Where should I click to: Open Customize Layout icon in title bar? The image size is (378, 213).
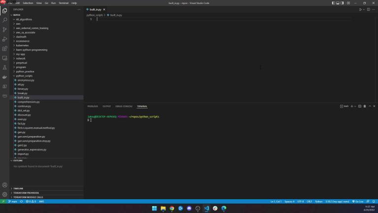[x=348, y=3]
